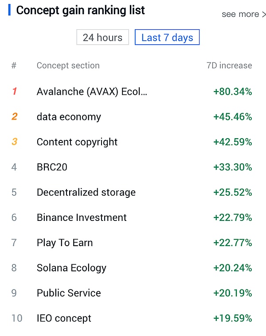The width and height of the screenshot is (266, 336).
Task: Click the Concept section column header
Action: click(x=68, y=66)
